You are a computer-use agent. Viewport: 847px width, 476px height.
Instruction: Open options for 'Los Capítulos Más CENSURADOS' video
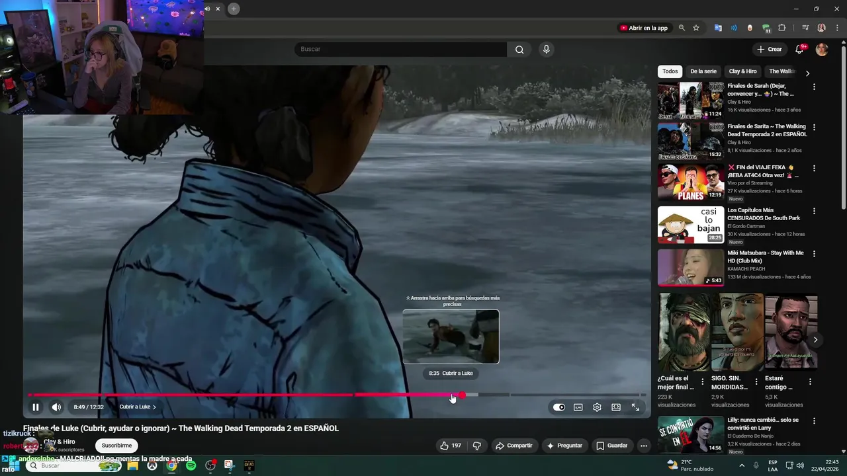coord(814,211)
